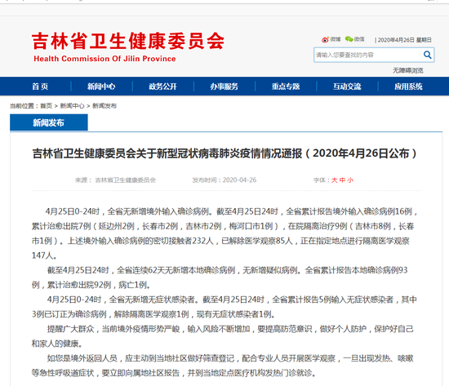Image resolution: width=449 pixels, height=386 pixels.
Task: Click the search magnifier icon
Action: click(427, 55)
